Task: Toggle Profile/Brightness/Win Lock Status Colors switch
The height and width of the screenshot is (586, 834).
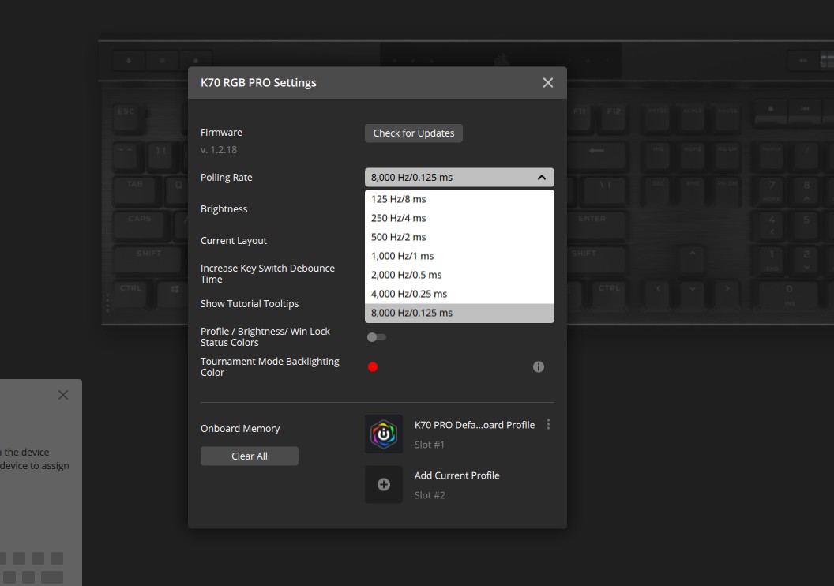Action: pos(377,337)
